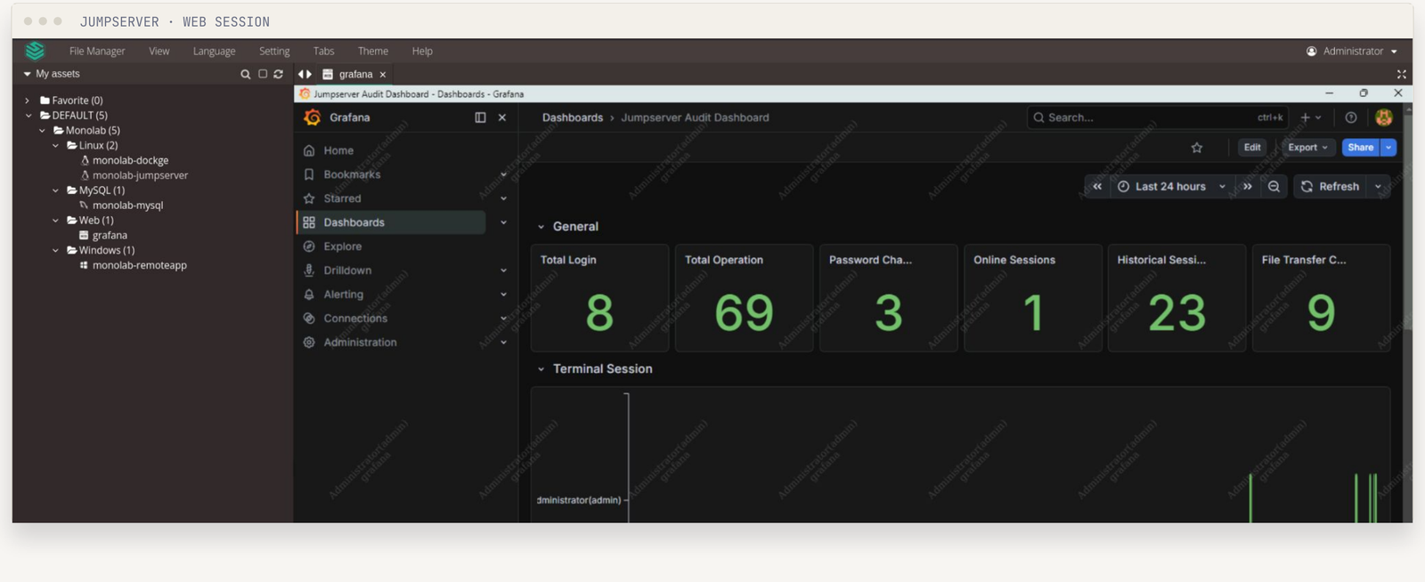Expand Bookmarks submenu chevron
This screenshot has width=1425, height=582.
pos(504,175)
